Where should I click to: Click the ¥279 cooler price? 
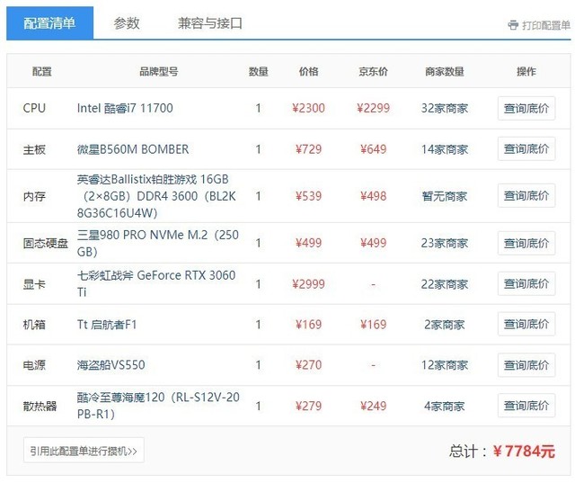point(308,406)
